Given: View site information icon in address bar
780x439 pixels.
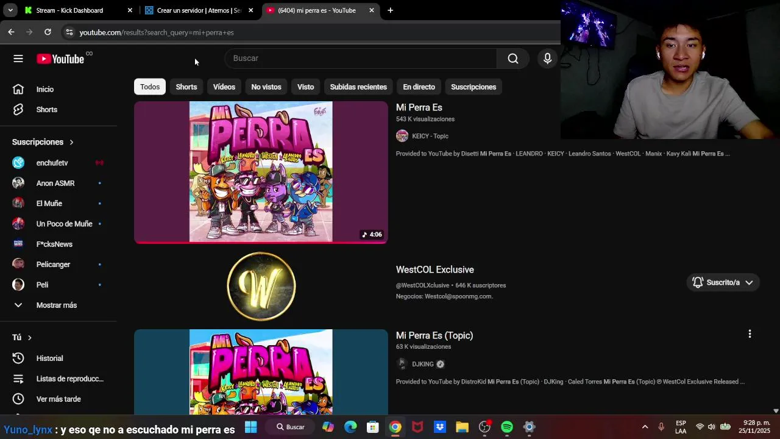Looking at the screenshot, I should pos(69,32).
